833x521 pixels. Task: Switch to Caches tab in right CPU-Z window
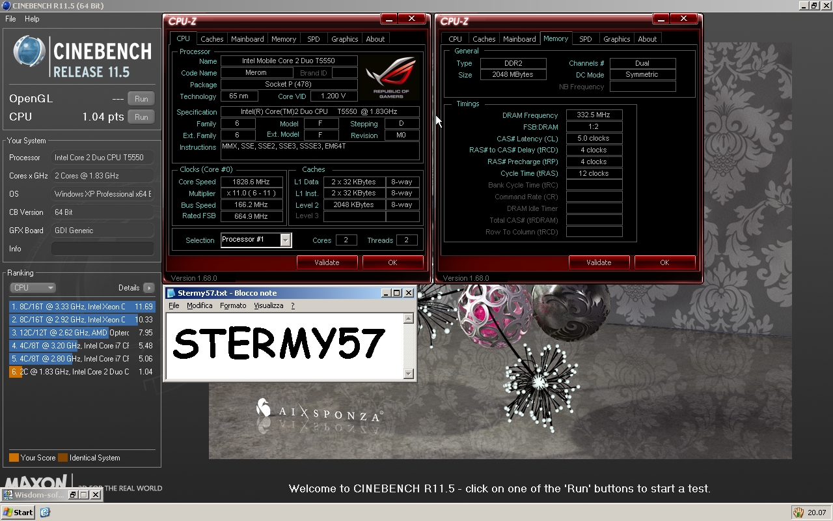coord(484,39)
